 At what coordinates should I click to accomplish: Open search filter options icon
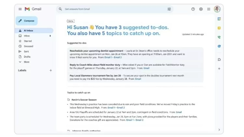pos(169,9)
